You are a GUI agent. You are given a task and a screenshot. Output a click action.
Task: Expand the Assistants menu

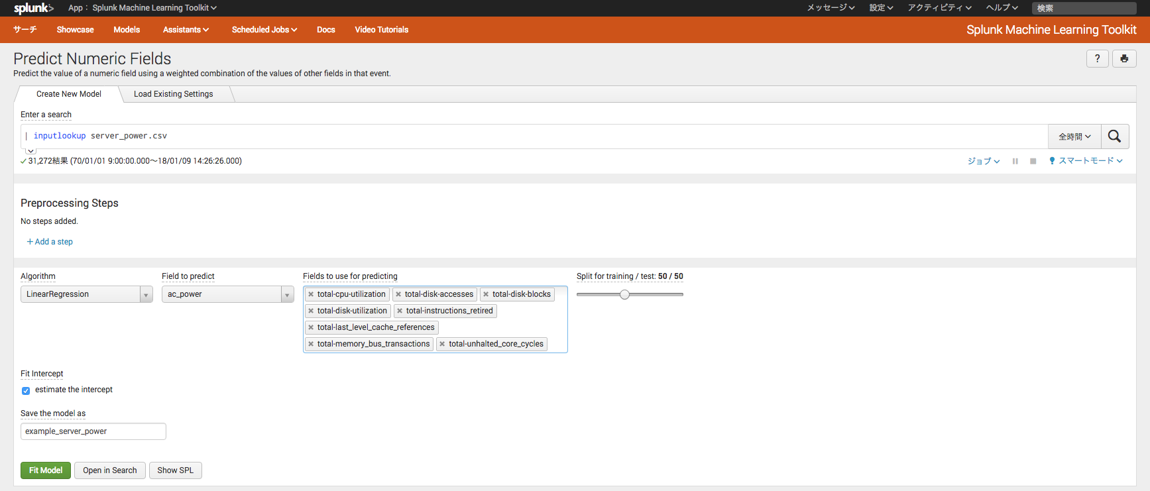click(186, 30)
